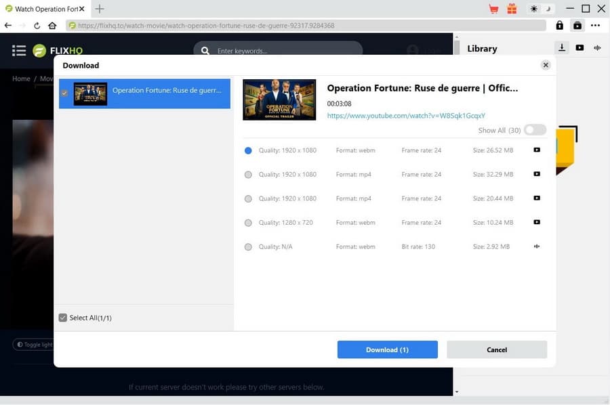Select audio-only webm bit rate 130 option
Image resolution: width=610 pixels, height=405 pixels.
coord(248,247)
